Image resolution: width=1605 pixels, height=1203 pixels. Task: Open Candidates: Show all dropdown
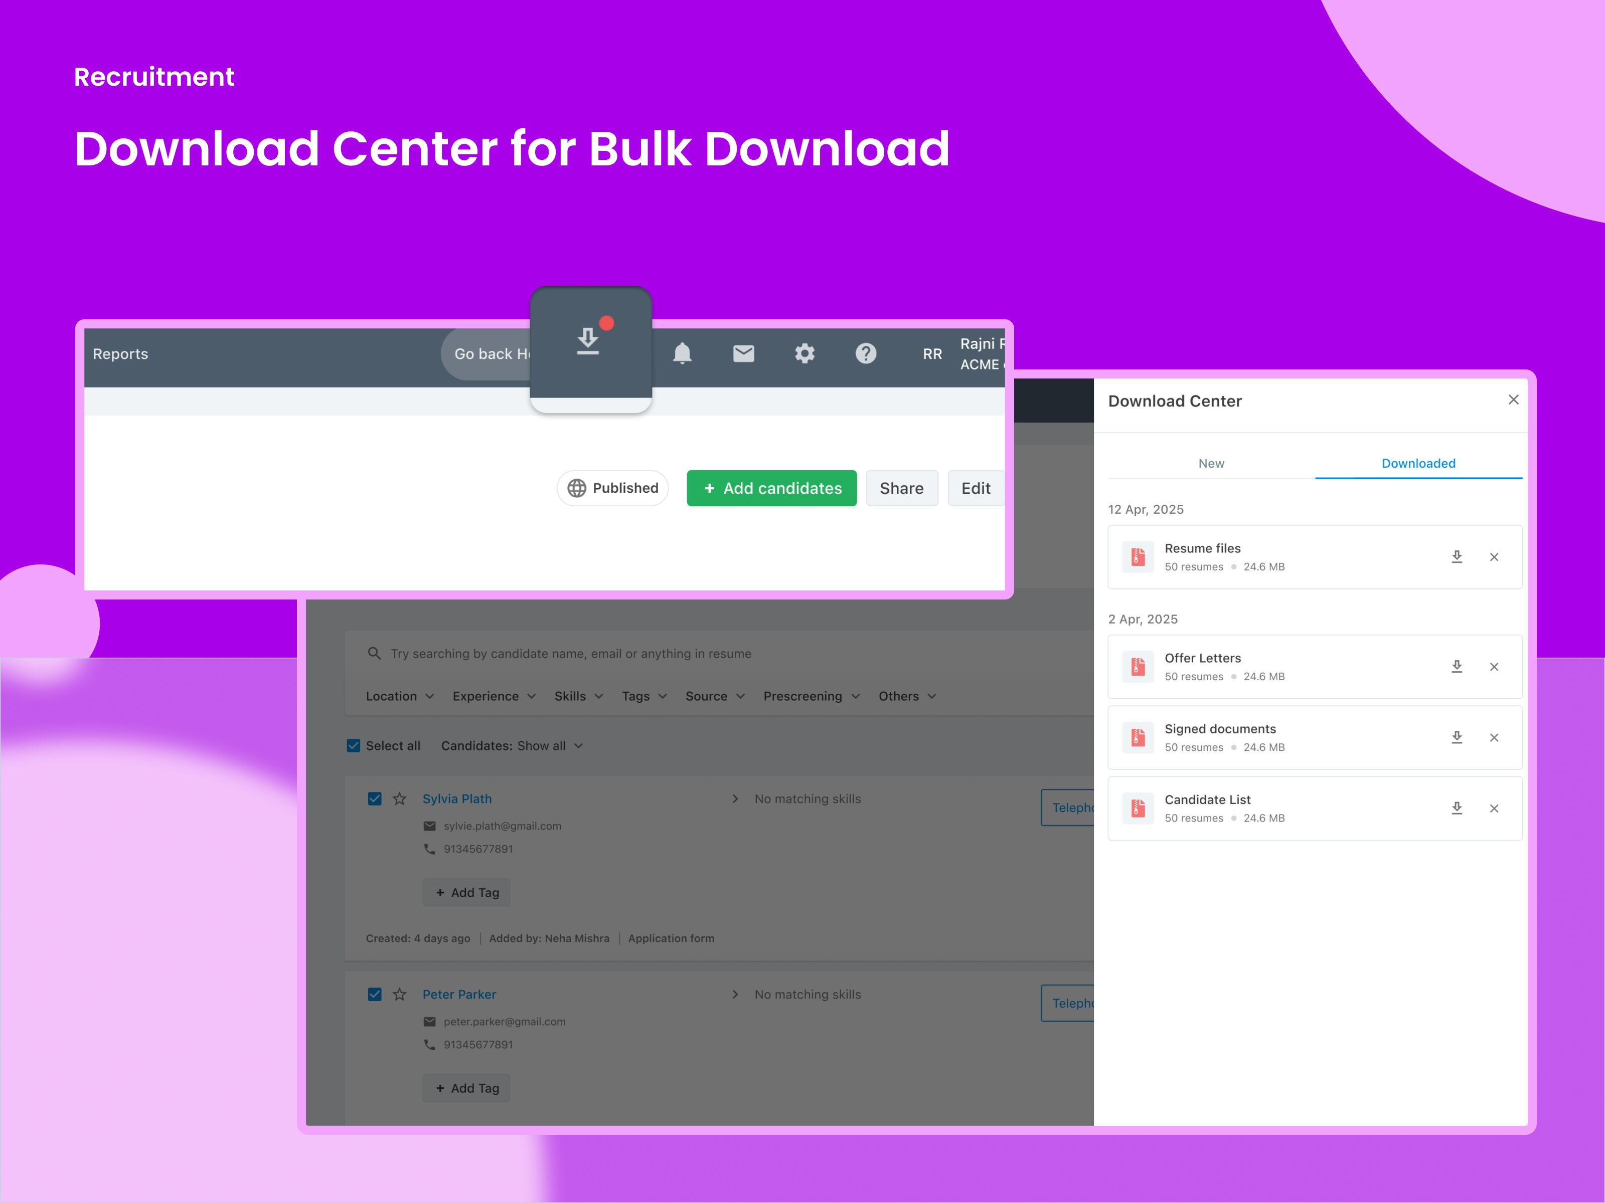pos(512,745)
